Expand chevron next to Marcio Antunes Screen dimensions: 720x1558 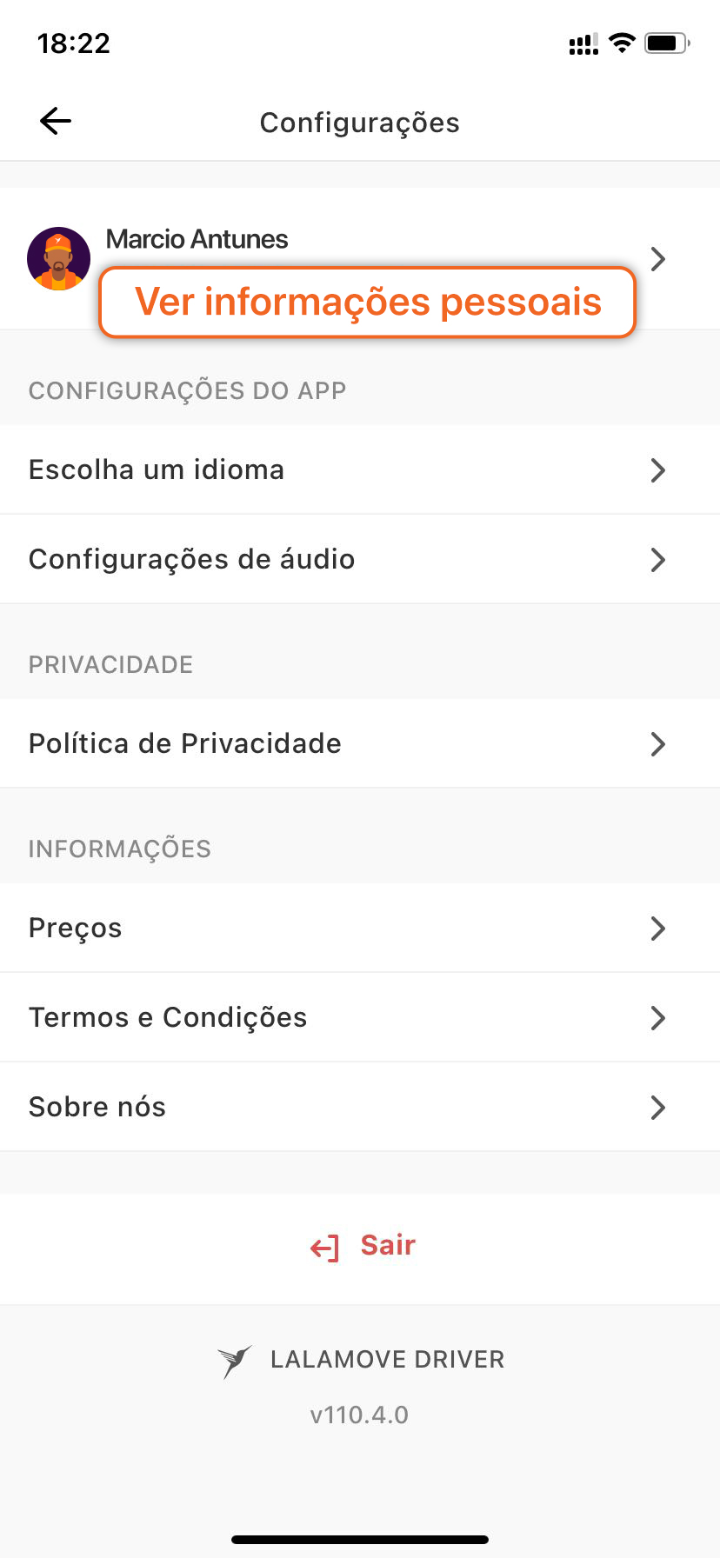(x=658, y=258)
